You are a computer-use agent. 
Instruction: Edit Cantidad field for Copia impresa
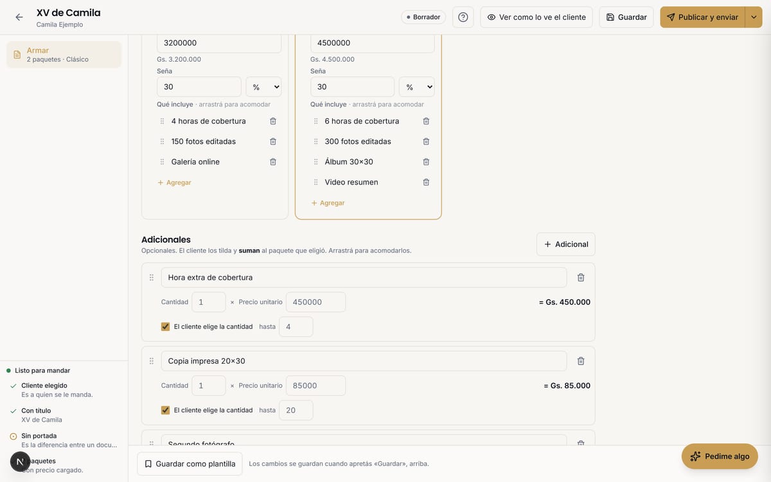(209, 386)
